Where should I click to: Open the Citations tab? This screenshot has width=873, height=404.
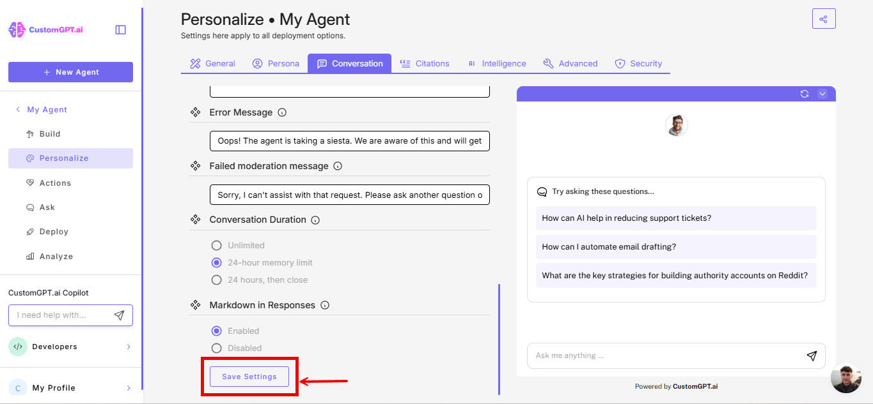pyautogui.click(x=425, y=63)
